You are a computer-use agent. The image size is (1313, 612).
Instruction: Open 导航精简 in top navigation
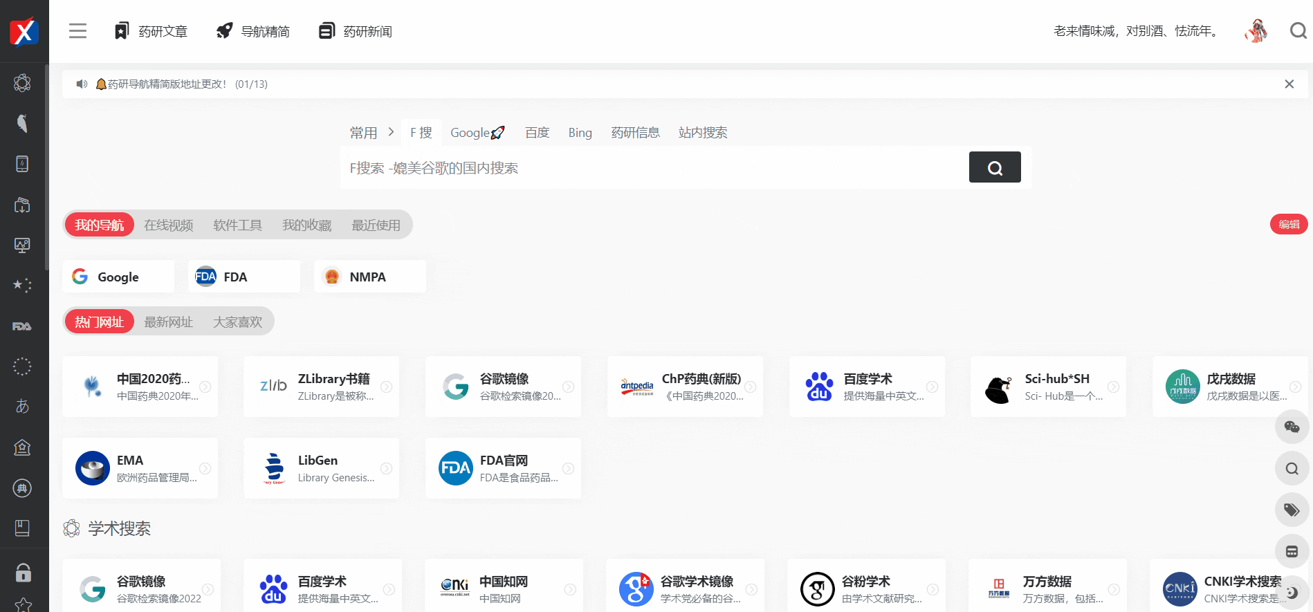[253, 31]
